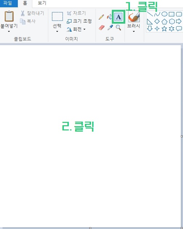Choose the Down arrow shape

(150, 28)
